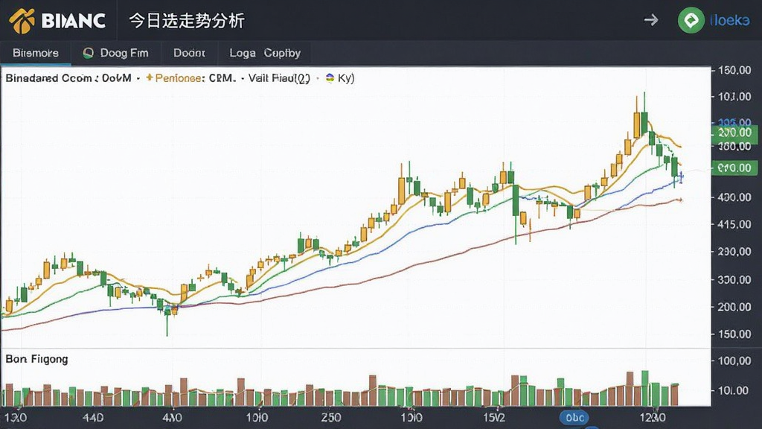762x429 pixels.
Task: Click the Bon Fiigong volume panel label
Action: tap(37, 360)
